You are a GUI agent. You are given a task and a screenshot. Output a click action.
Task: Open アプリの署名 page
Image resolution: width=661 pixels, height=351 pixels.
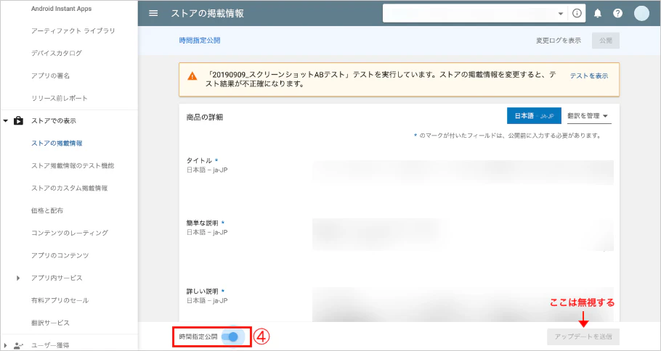[x=51, y=75]
